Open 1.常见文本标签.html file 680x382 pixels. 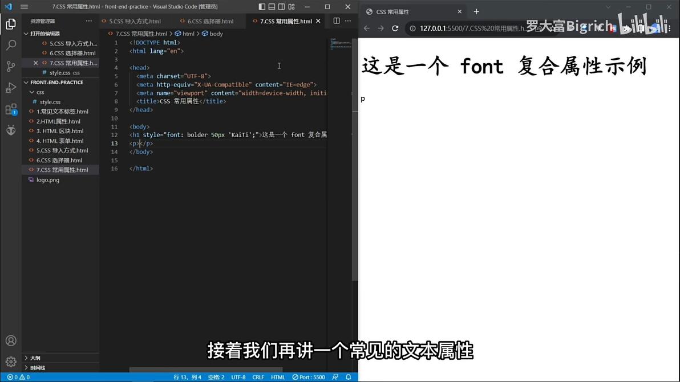pos(62,112)
